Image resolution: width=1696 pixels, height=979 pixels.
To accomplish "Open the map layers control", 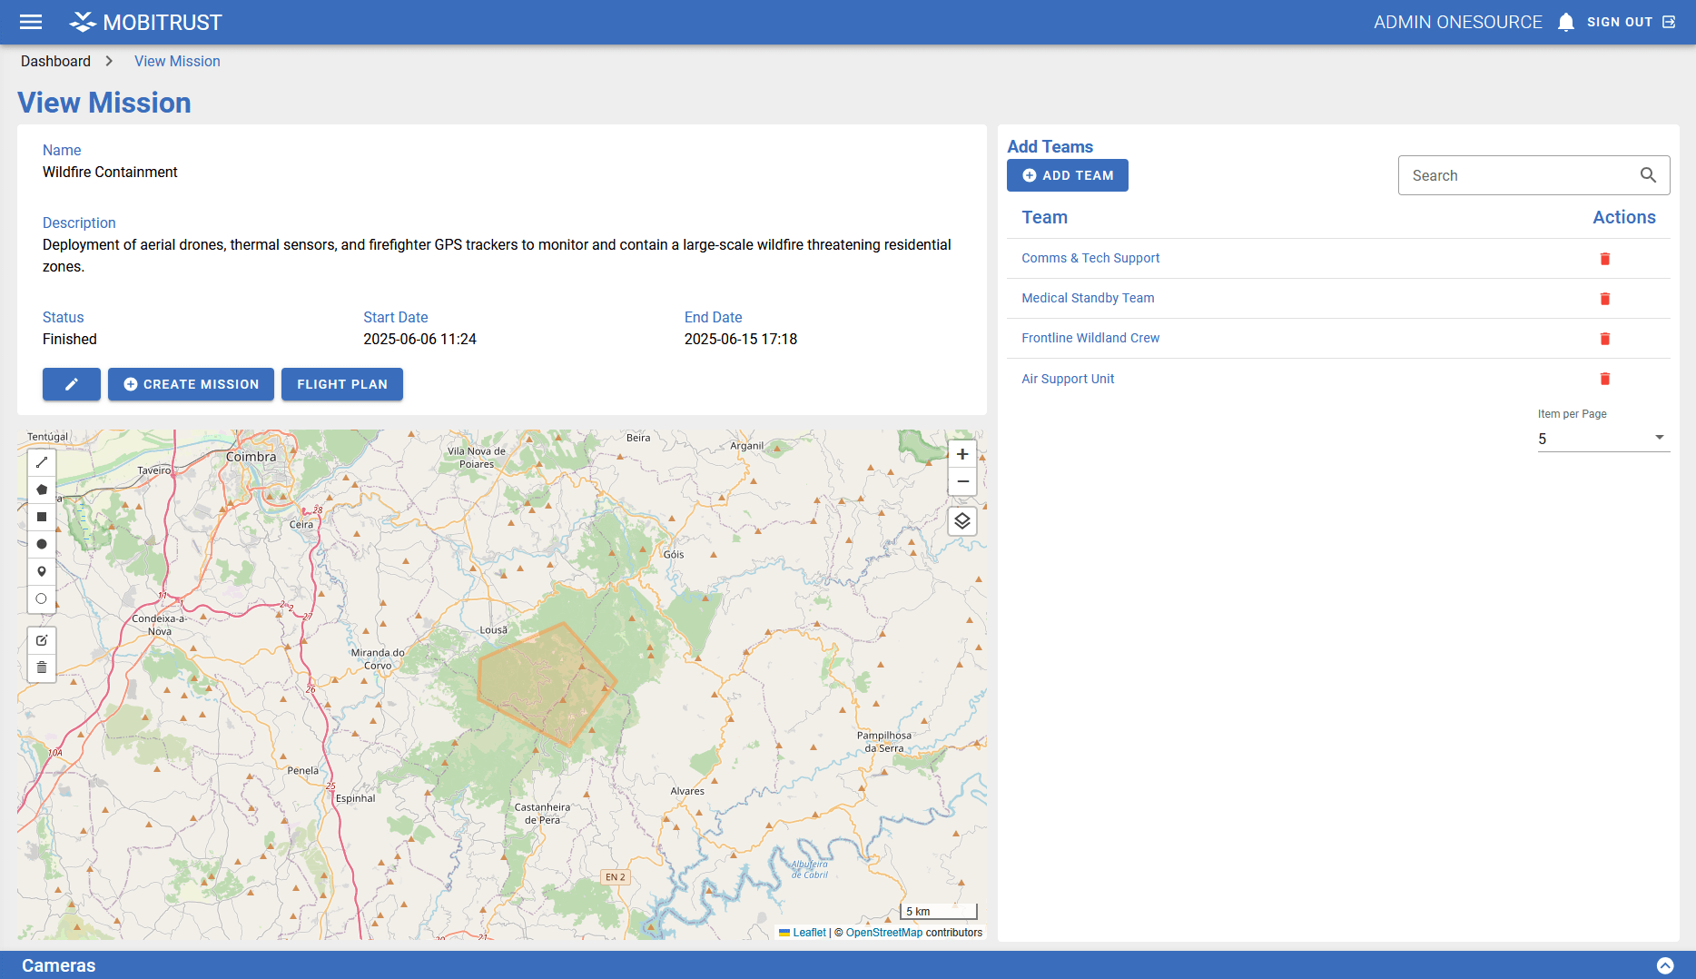I will 962,521.
